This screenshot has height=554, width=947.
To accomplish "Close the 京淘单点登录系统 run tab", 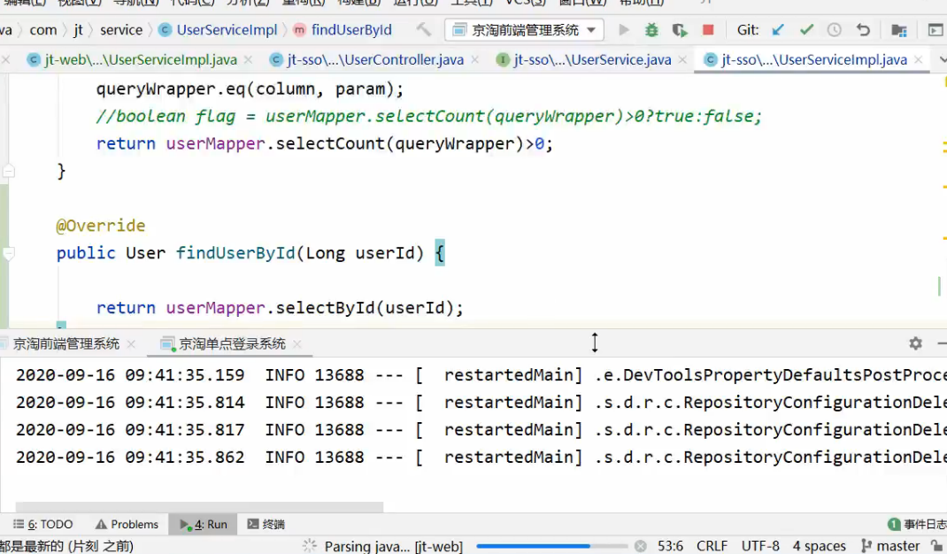I will [296, 344].
